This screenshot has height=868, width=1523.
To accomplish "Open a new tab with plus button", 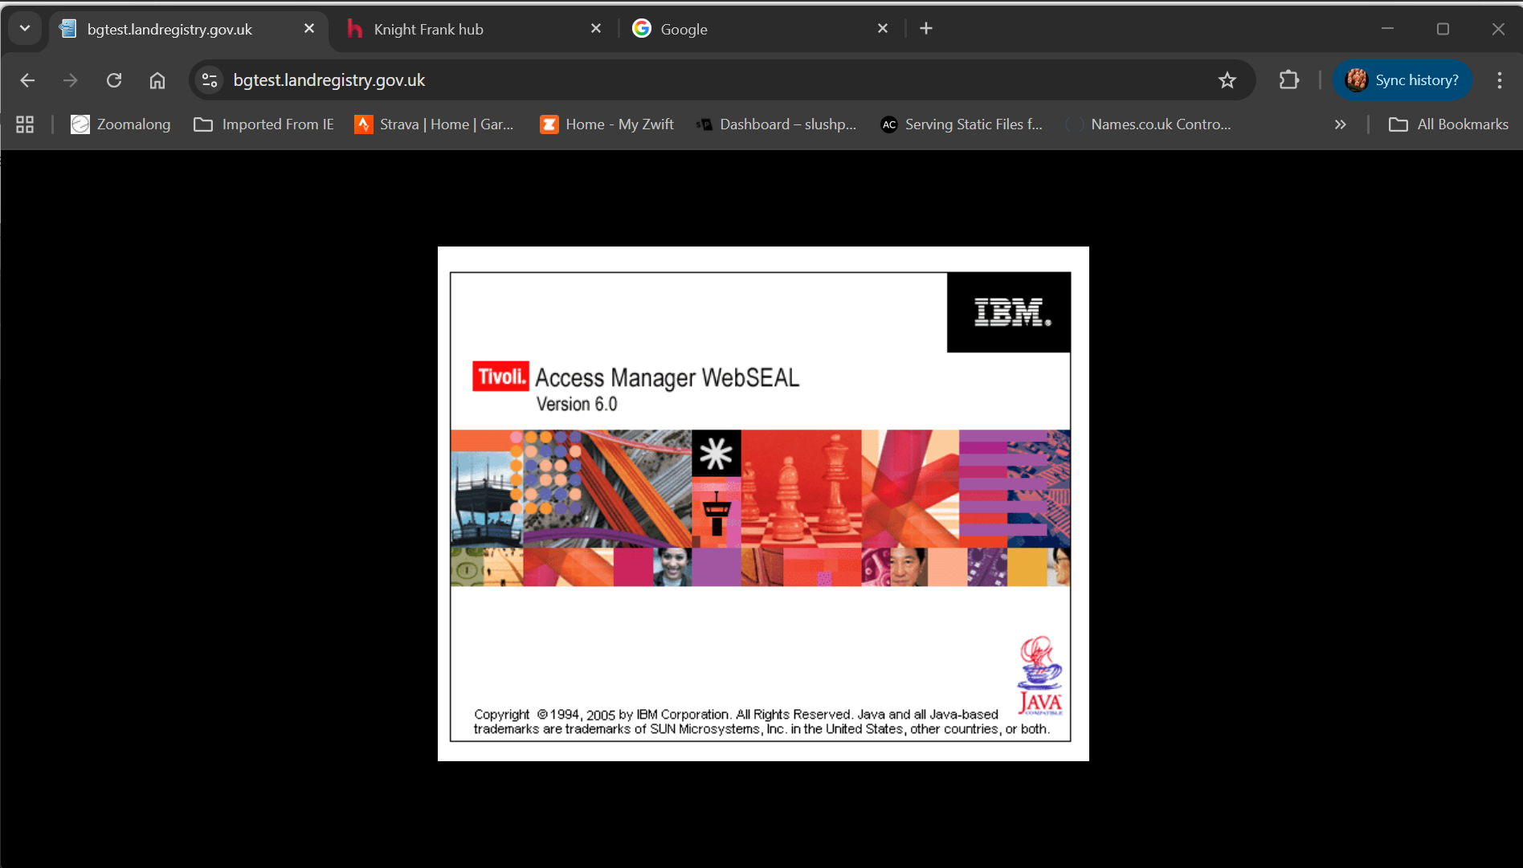I will [926, 29].
